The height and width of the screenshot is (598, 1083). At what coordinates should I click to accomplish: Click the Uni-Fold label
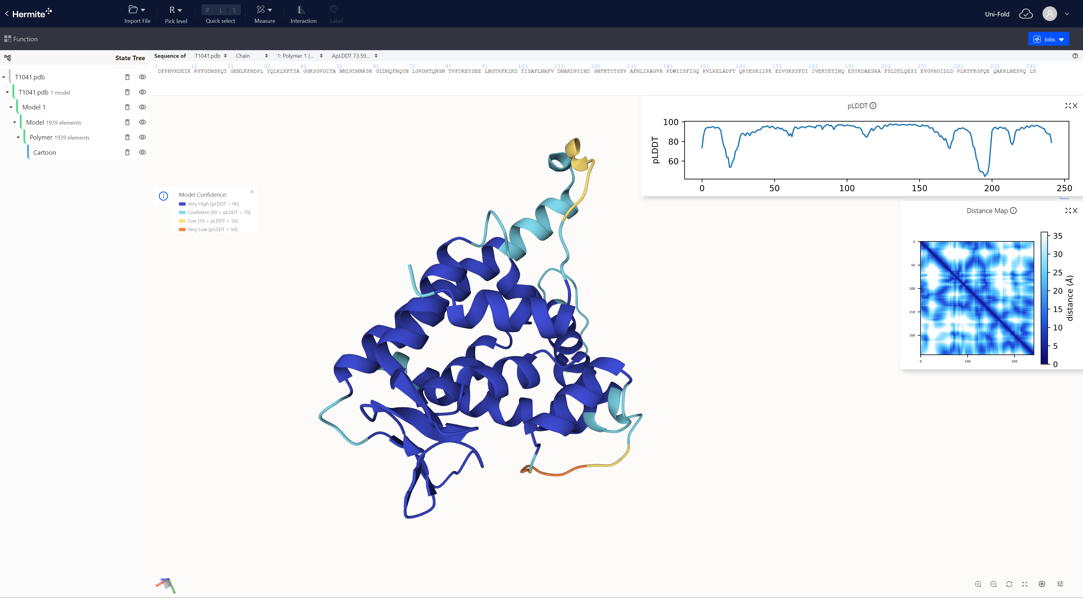pos(997,14)
